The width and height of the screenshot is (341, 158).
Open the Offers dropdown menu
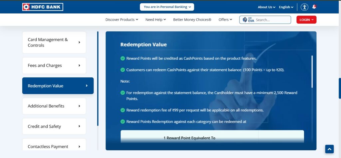tap(225, 20)
